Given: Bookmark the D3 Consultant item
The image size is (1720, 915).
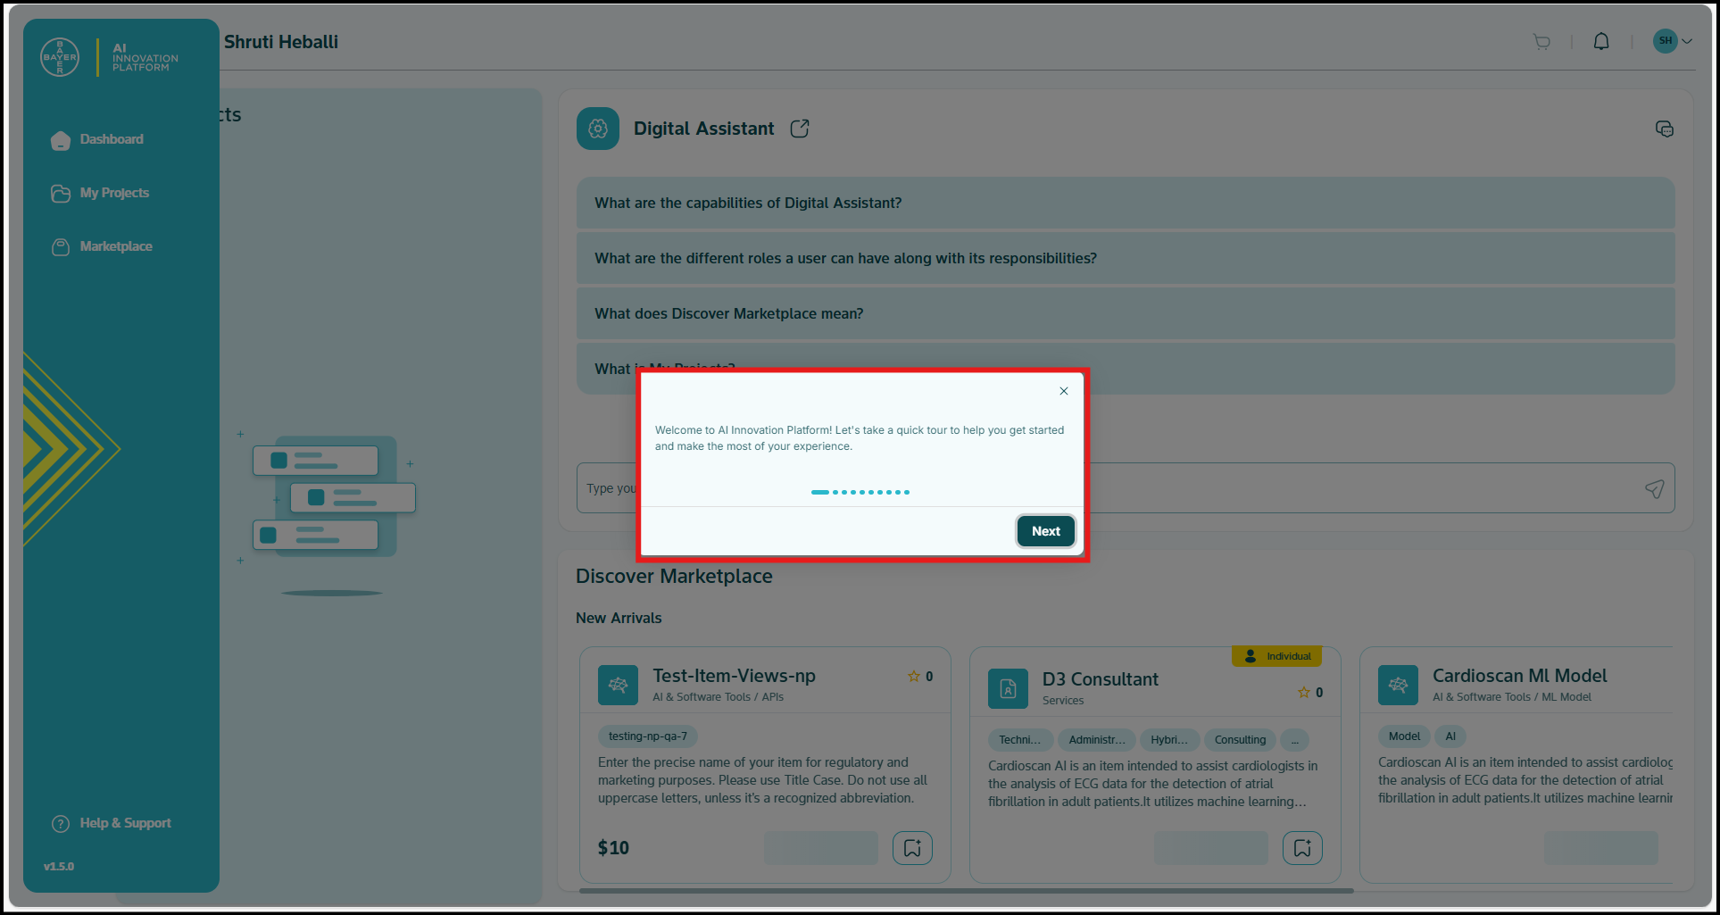Looking at the screenshot, I should coord(1302,848).
